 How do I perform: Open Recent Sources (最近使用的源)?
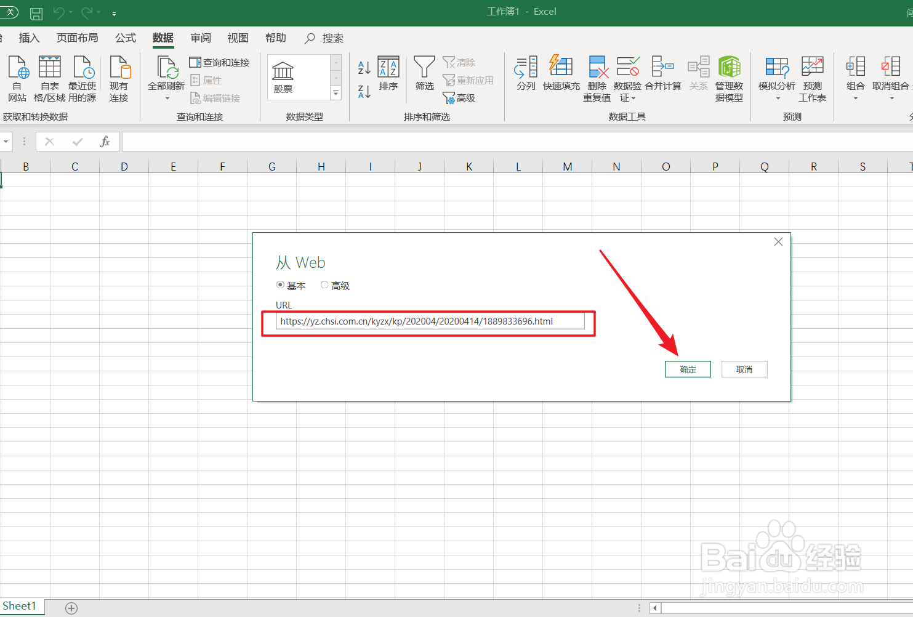click(x=82, y=79)
